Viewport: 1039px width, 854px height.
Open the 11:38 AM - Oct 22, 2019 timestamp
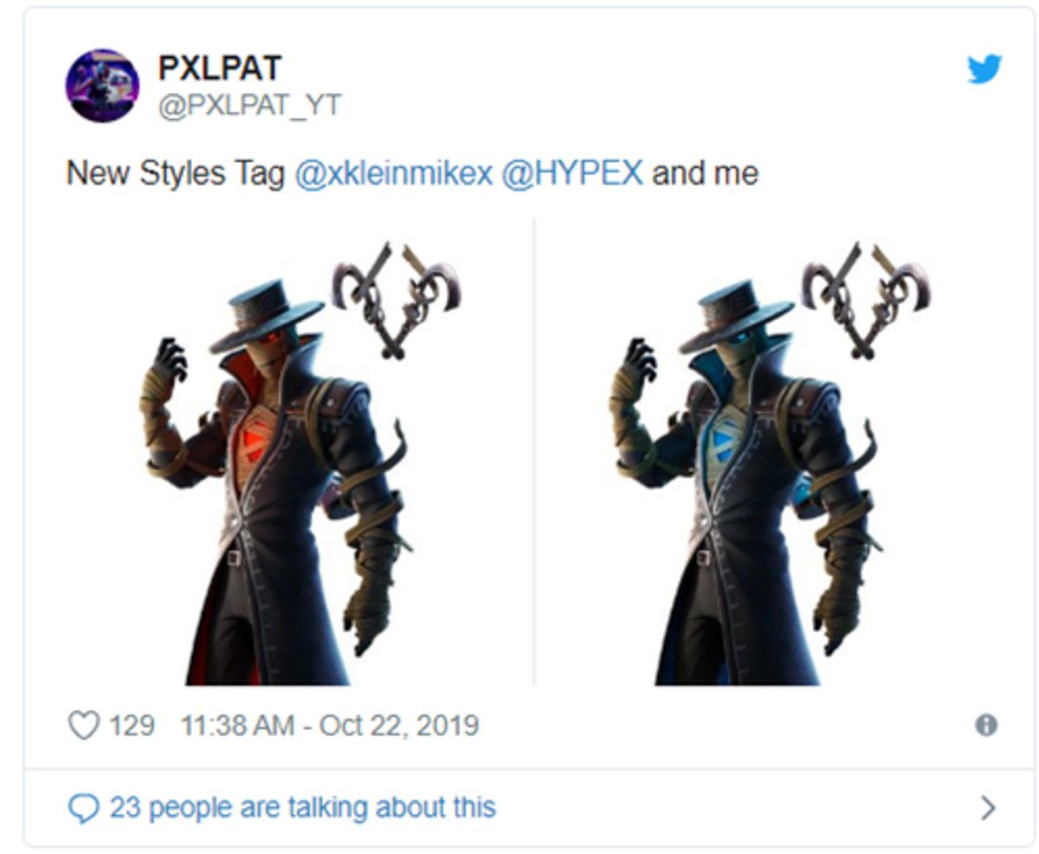(x=329, y=725)
